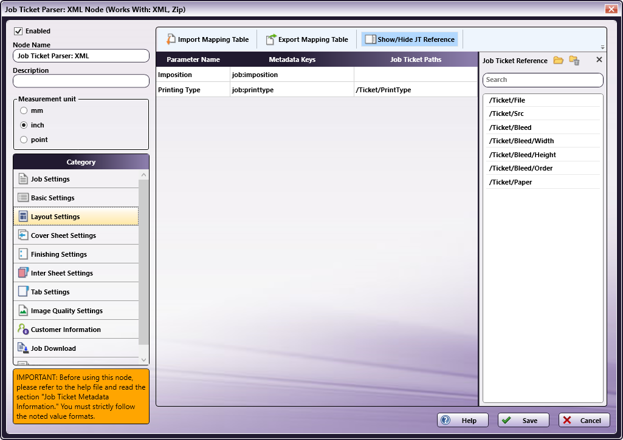This screenshot has height=440, width=623.
Task: Click the Job Download icon
Action: (x=23, y=348)
